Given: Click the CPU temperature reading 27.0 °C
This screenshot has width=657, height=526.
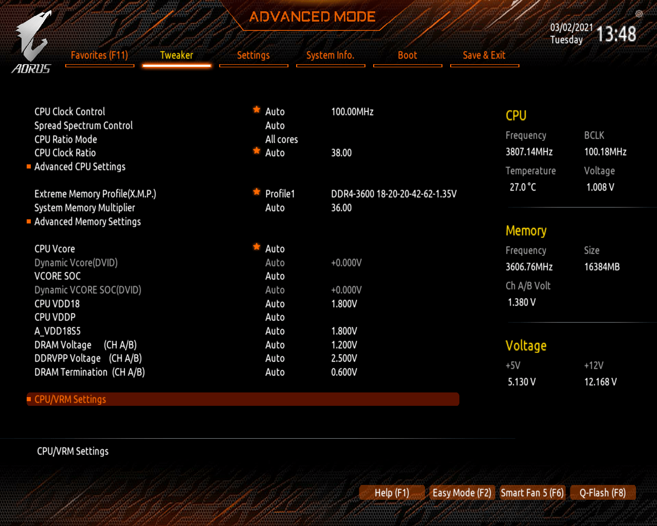Looking at the screenshot, I should (x=523, y=187).
